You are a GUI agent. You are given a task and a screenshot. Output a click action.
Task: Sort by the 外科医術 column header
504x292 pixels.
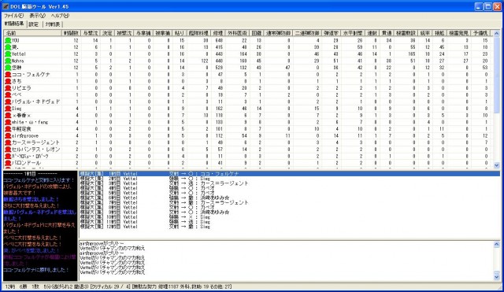(237, 33)
